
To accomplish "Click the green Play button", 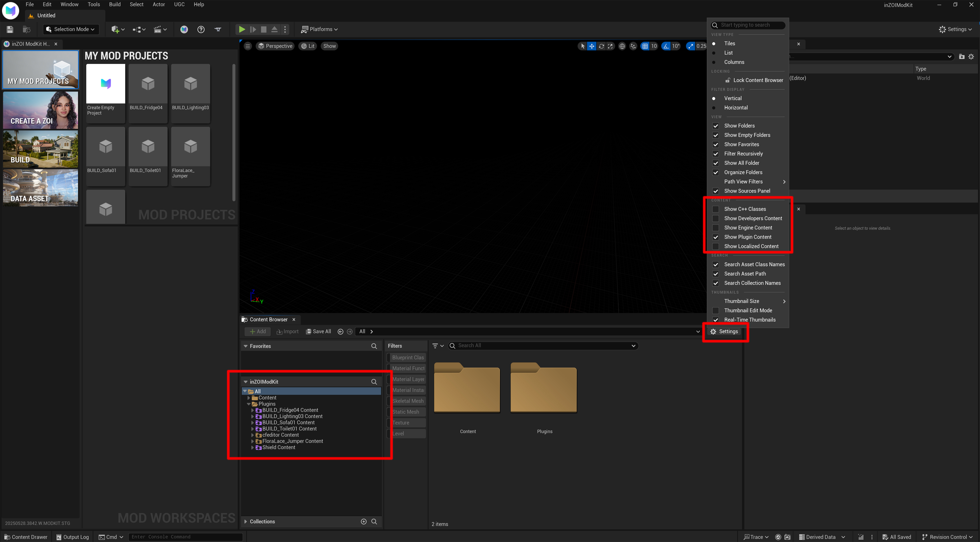I will coord(242,29).
